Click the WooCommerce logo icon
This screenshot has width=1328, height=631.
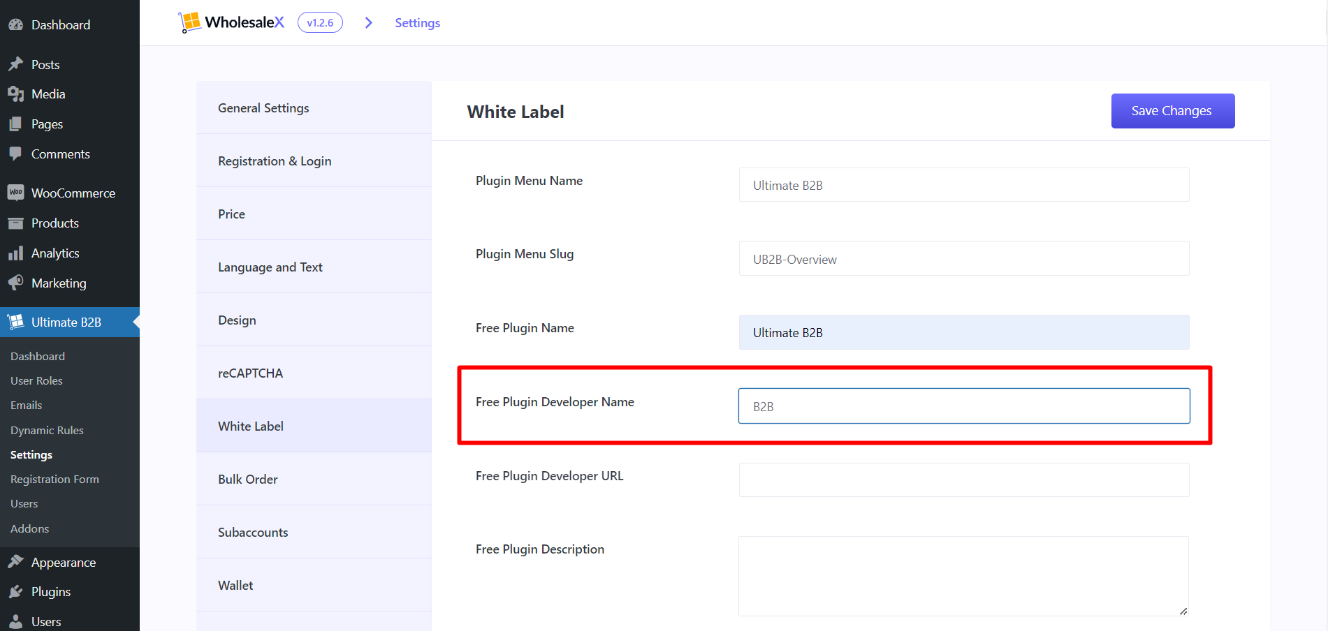(15, 193)
